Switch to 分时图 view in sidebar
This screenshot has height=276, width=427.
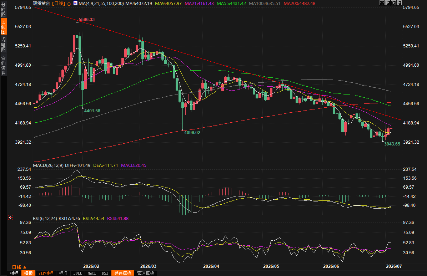(3, 10)
